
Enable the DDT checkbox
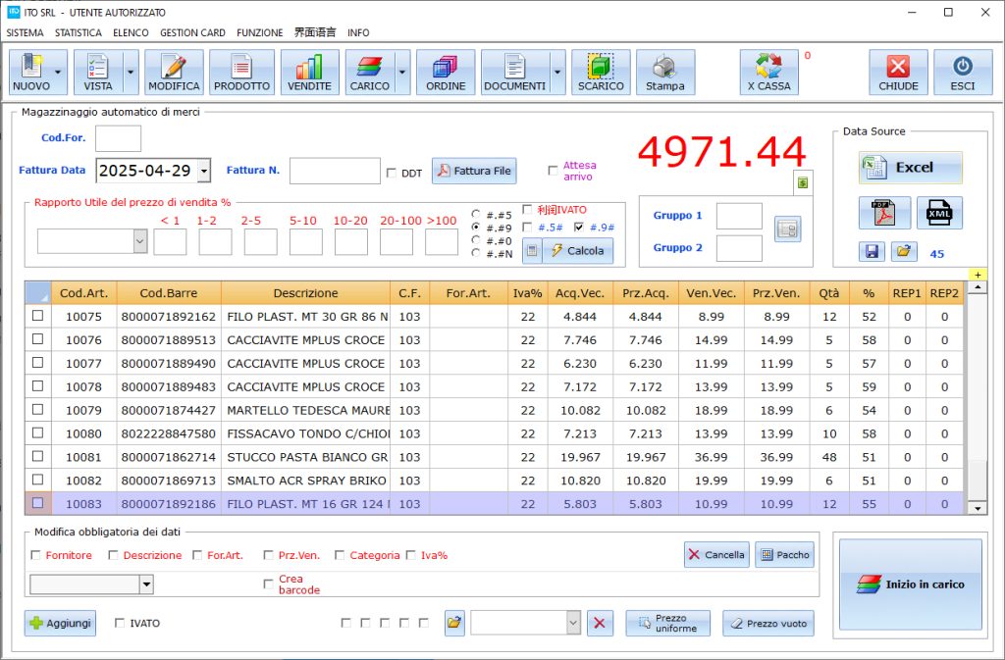click(393, 173)
